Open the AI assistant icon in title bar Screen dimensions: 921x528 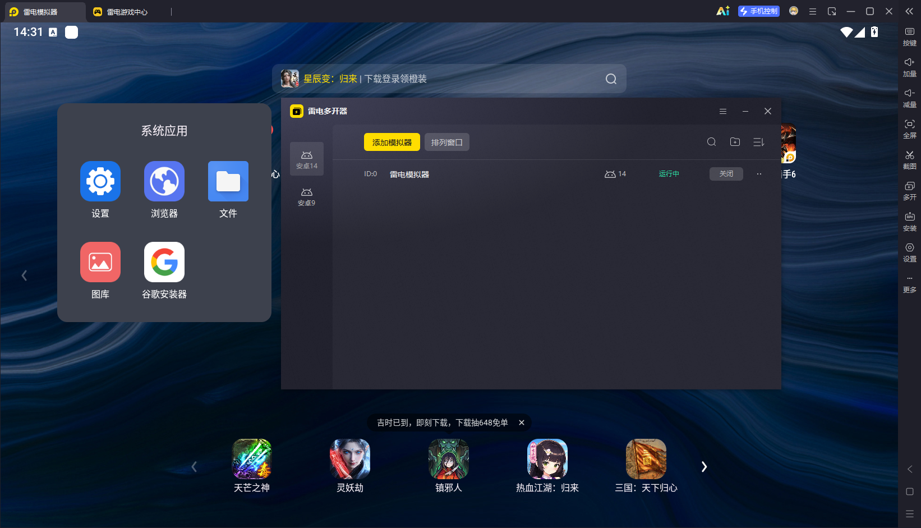(723, 11)
